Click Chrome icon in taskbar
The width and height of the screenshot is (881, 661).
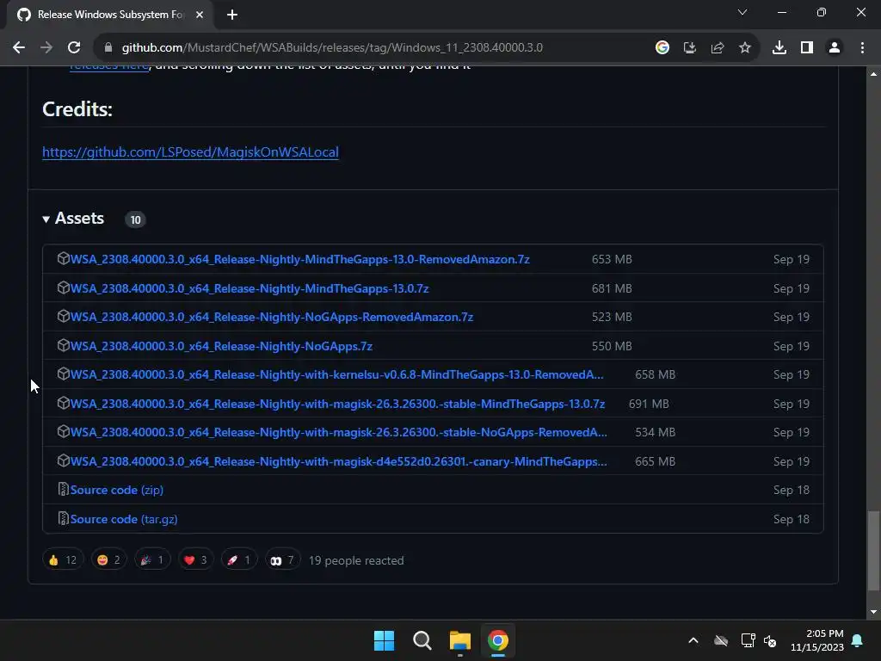(498, 640)
